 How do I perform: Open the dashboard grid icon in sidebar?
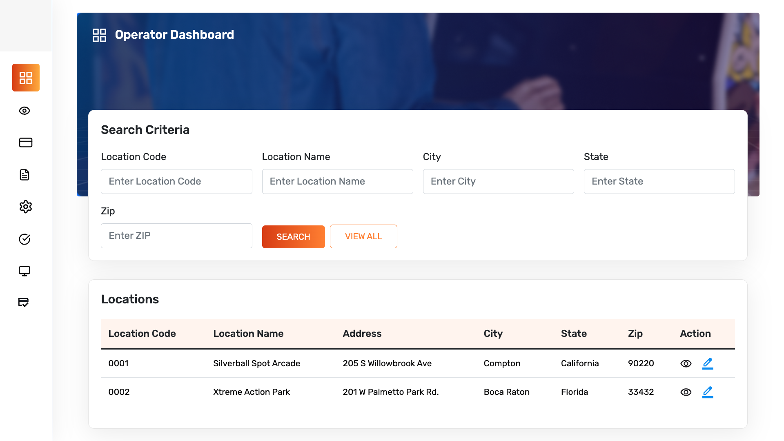(26, 78)
